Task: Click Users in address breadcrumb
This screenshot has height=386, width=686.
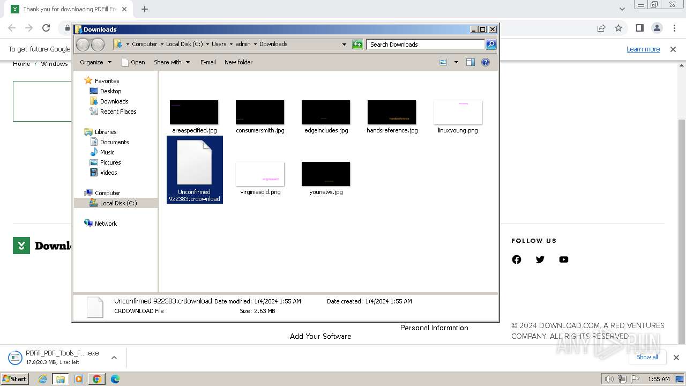Action: coord(219,44)
